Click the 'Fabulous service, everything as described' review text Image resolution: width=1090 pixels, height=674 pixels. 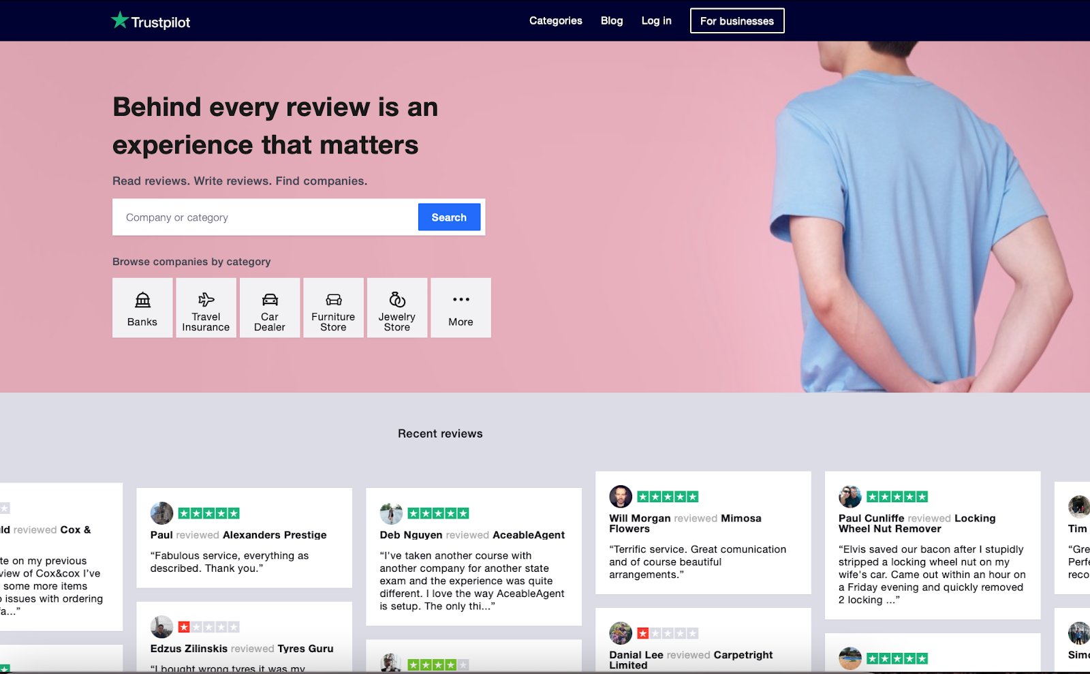pos(230,562)
